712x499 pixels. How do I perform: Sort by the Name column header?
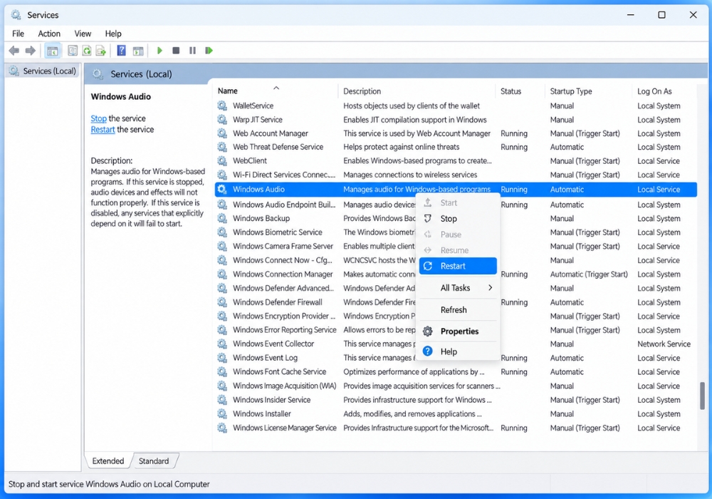(x=276, y=91)
